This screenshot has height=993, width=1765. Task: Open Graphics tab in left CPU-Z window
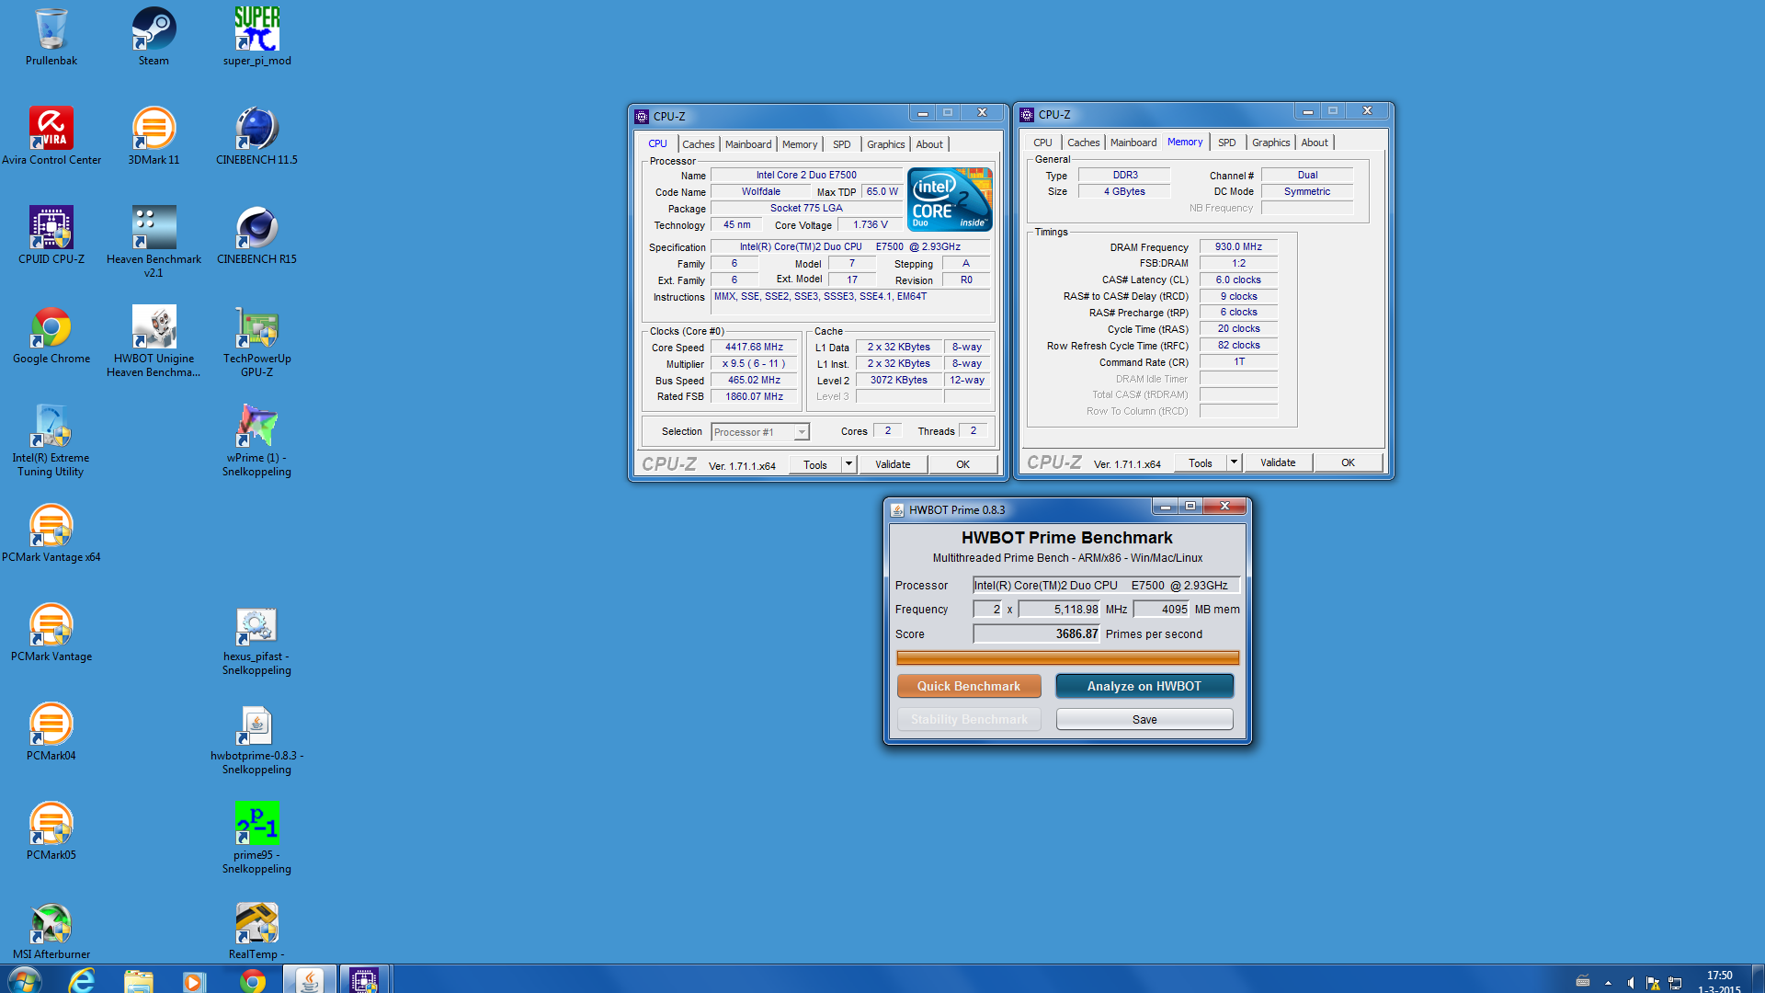[x=886, y=144]
